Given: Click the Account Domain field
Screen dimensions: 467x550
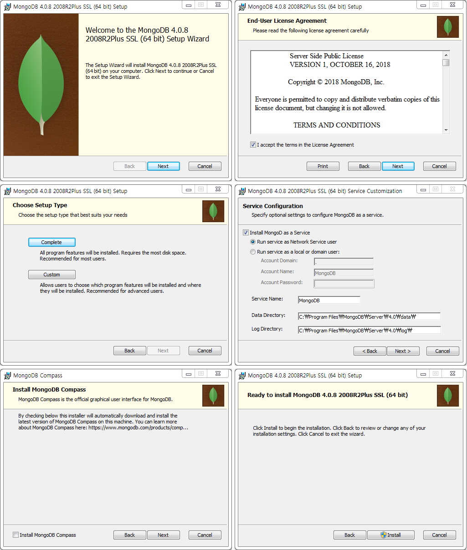Looking at the screenshot, I should coord(344,261).
